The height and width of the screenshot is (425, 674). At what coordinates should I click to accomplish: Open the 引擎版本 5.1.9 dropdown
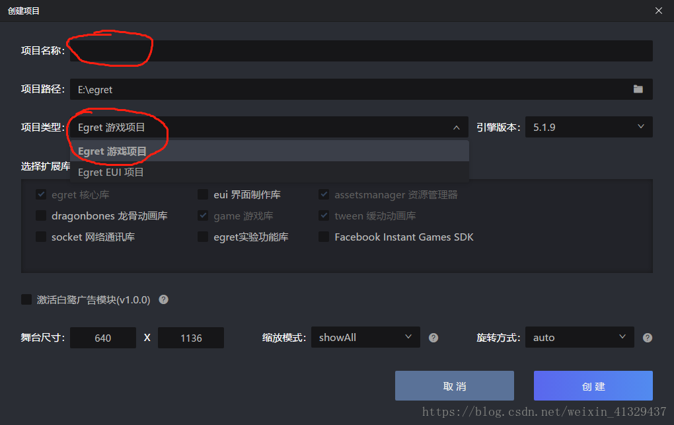[x=589, y=127]
